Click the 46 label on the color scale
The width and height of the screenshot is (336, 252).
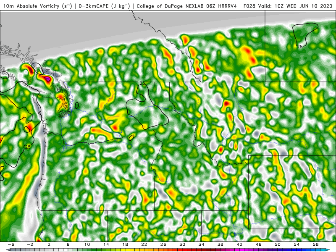[x=259, y=244]
